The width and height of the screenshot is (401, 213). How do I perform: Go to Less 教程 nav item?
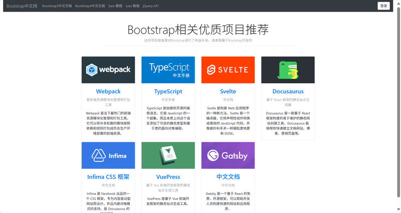pos(132,6)
